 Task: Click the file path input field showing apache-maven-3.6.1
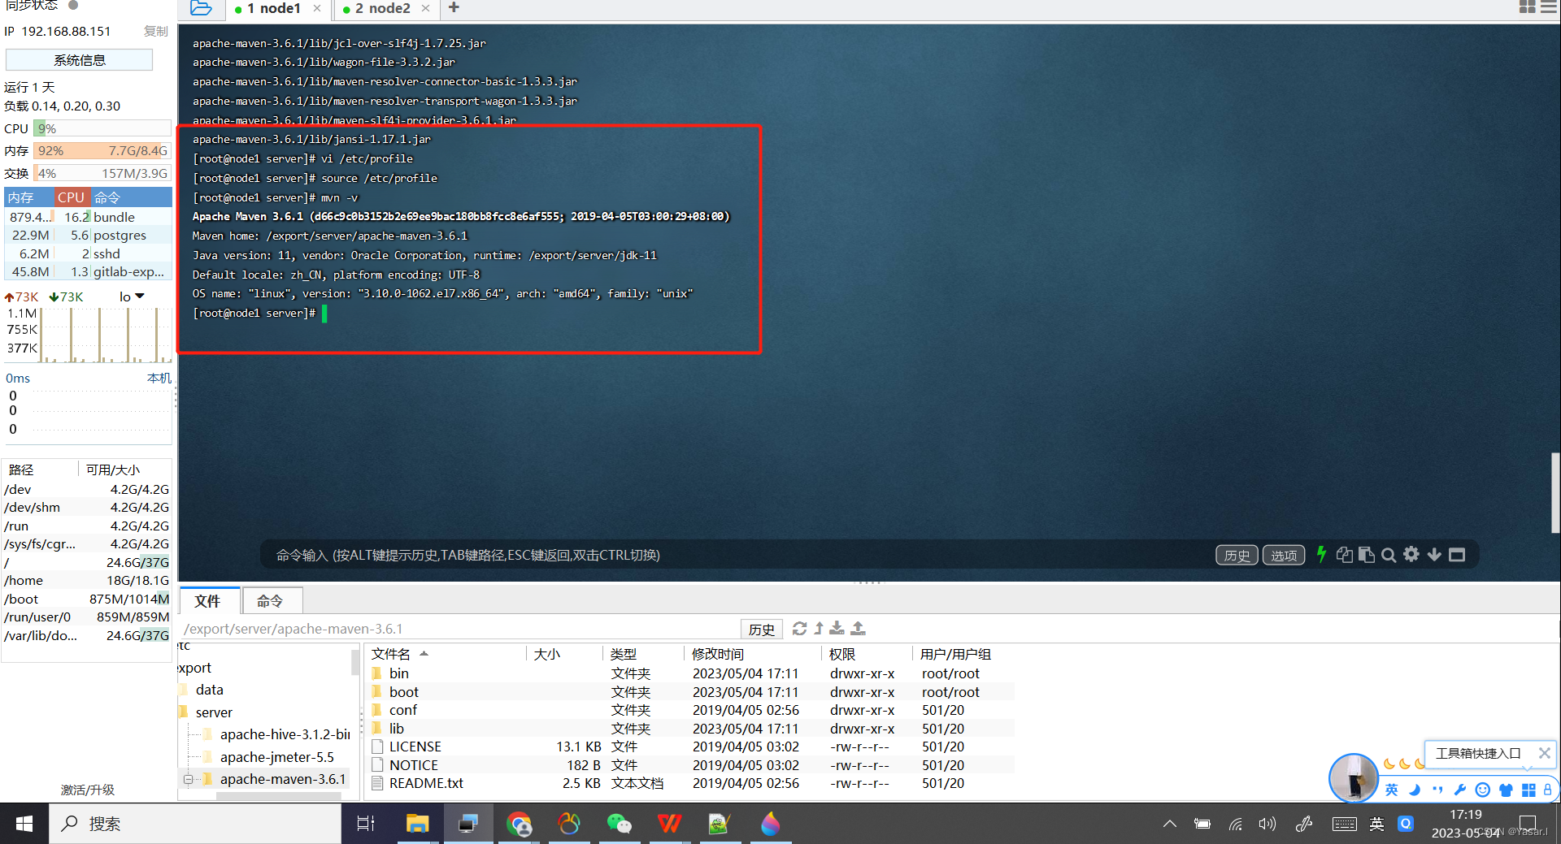[x=455, y=628]
